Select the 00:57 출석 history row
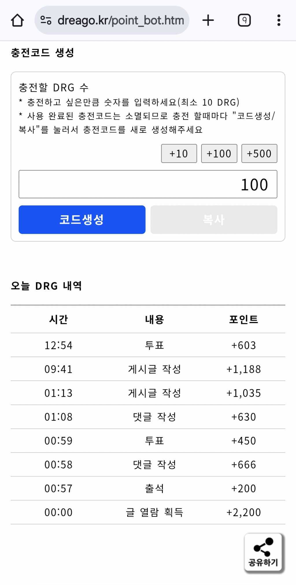Image resolution: width=296 pixels, height=585 pixels. (x=148, y=488)
